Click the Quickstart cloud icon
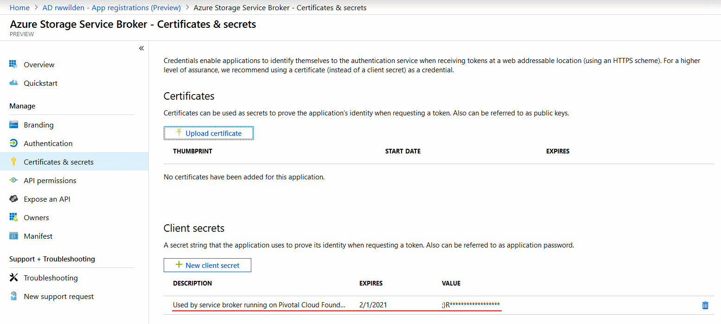721x324 pixels. click(x=13, y=83)
